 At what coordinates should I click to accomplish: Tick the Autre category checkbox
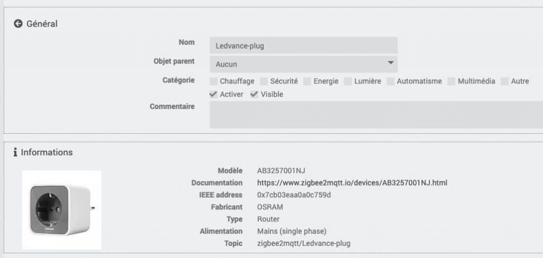coord(505,81)
